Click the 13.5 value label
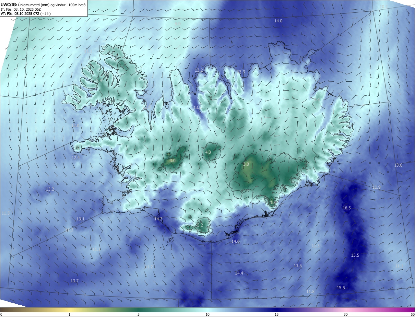Screen dimensions: 415x317 click(x=298, y=265)
